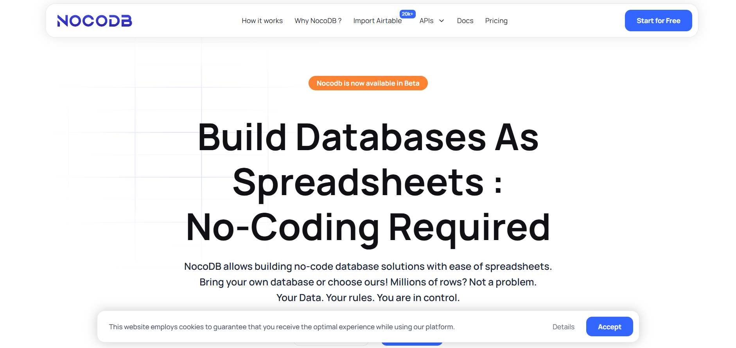Navigate to the Pricing page

point(496,21)
